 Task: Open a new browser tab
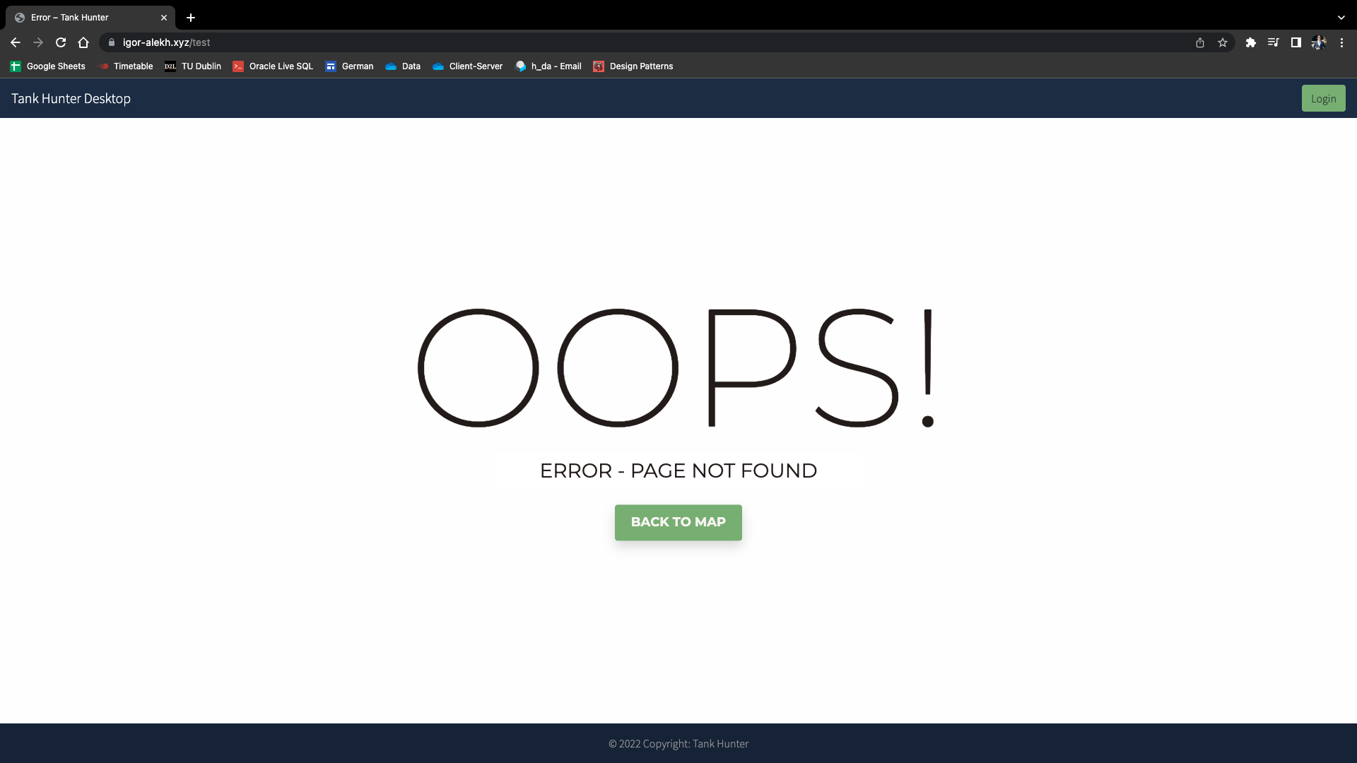pos(191,18)
